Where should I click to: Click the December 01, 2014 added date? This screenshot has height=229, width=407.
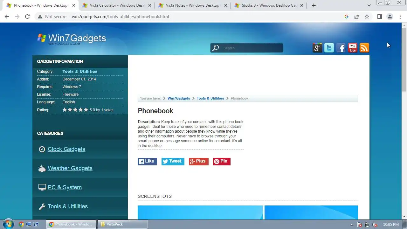[x=79, y=79]
